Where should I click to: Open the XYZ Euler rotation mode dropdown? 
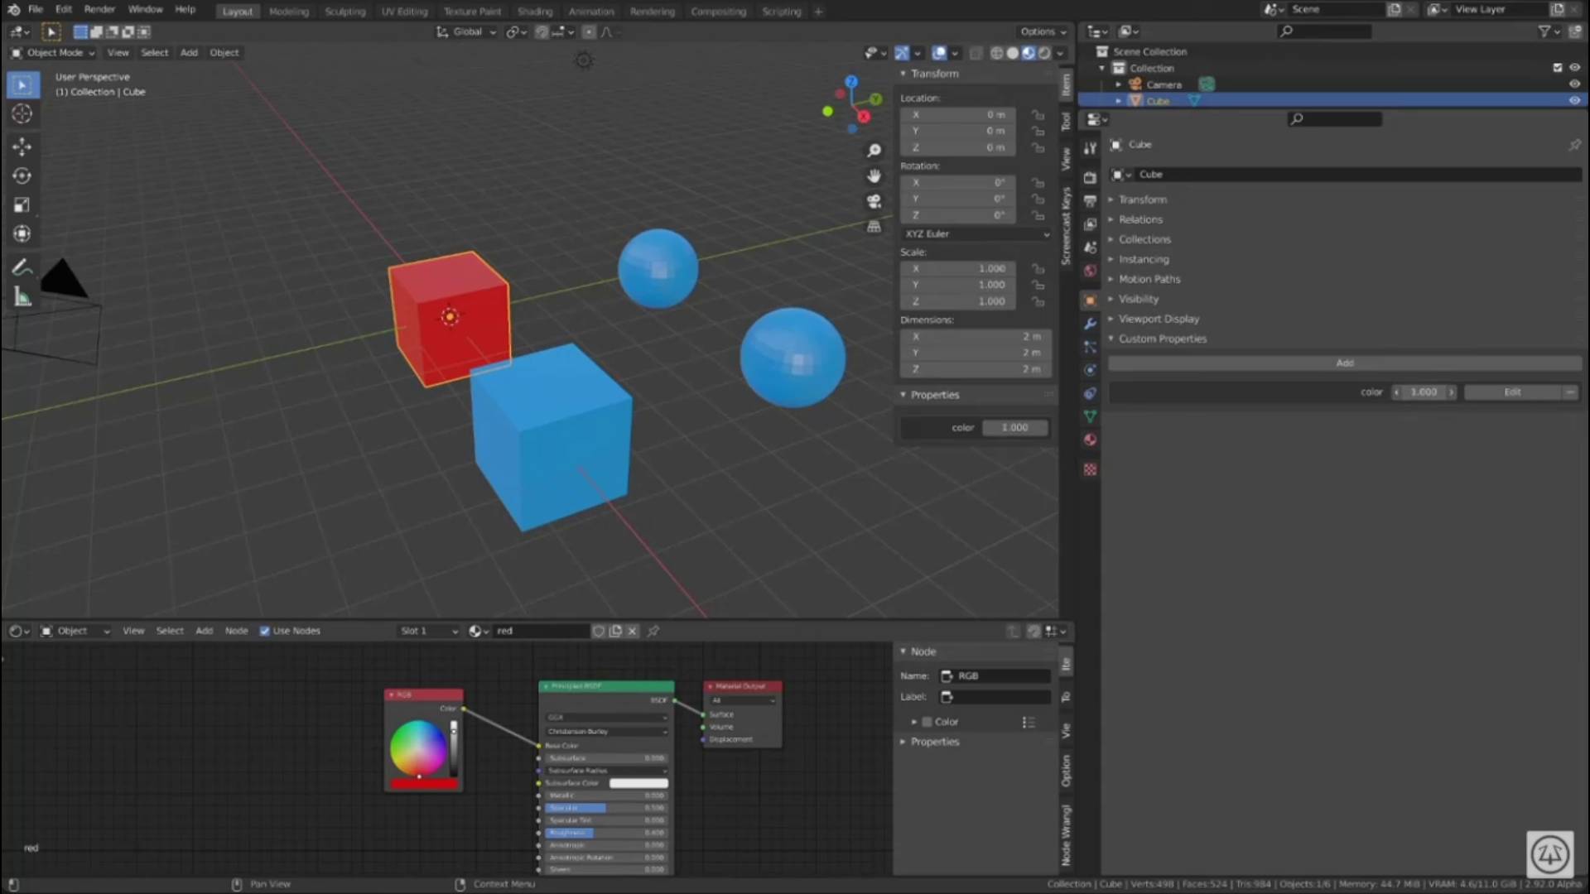(976, 233)
